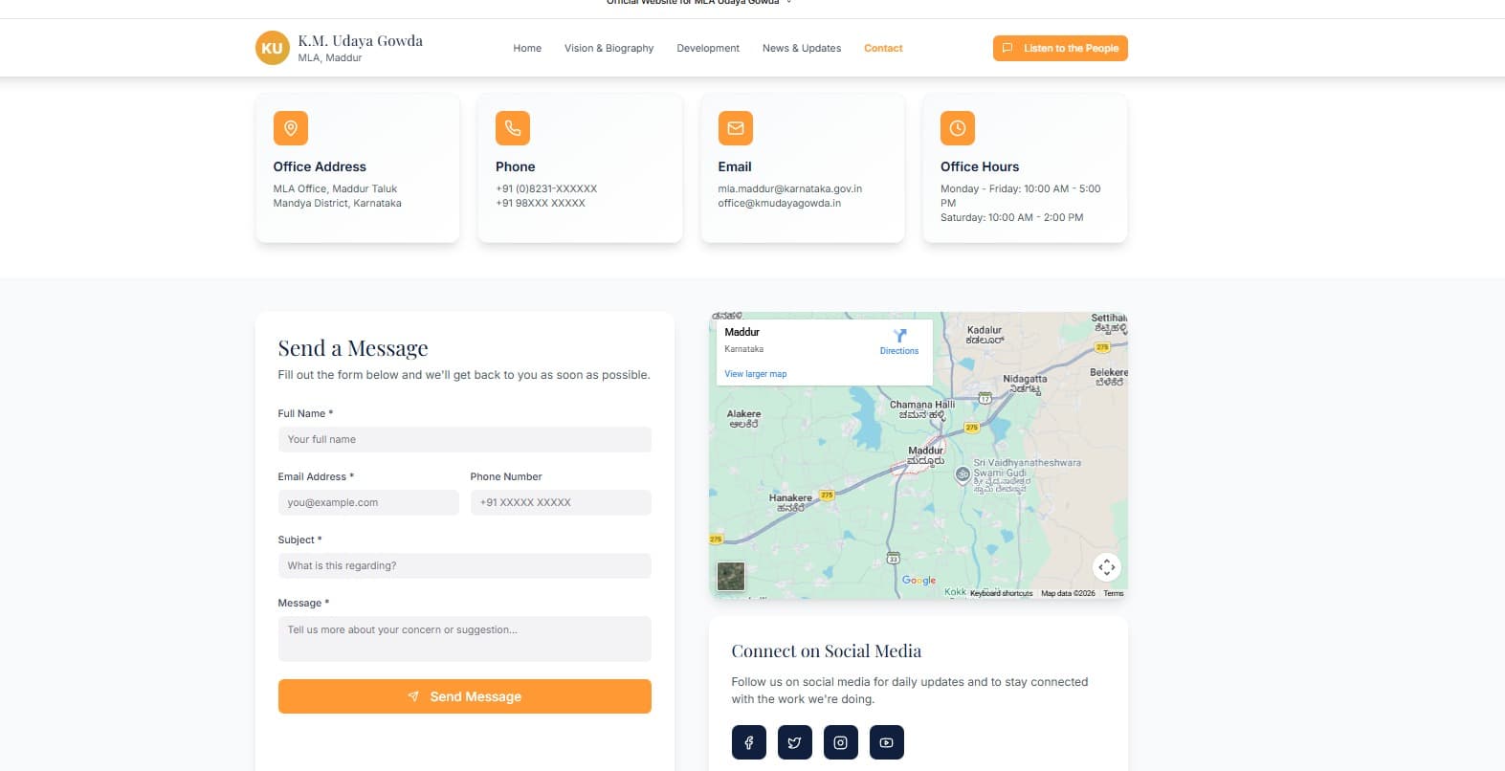Click the +91 98XXX XXXXX phone number
1505x771 pixels.
click(541, 203)
